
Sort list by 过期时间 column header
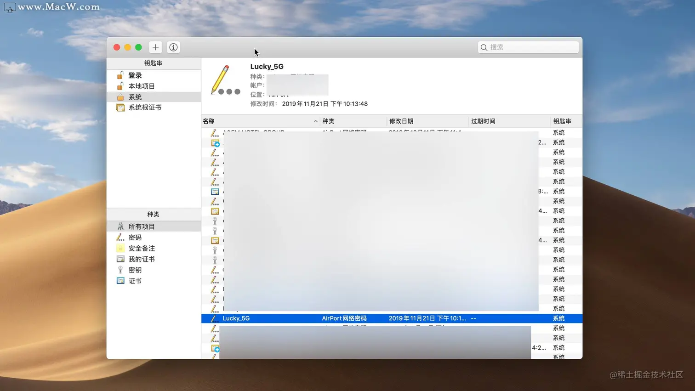pos(510,121)
